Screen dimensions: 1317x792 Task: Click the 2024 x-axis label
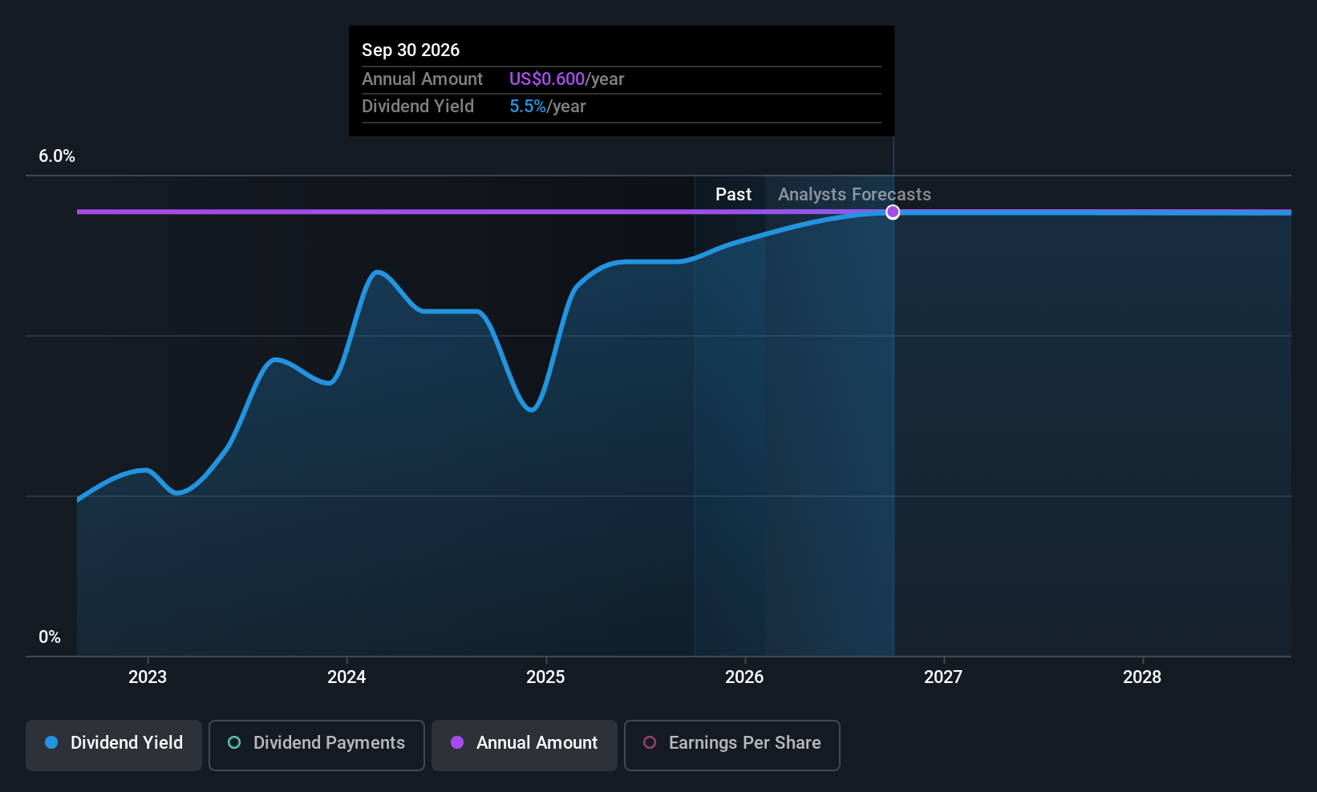coord(346,677)
